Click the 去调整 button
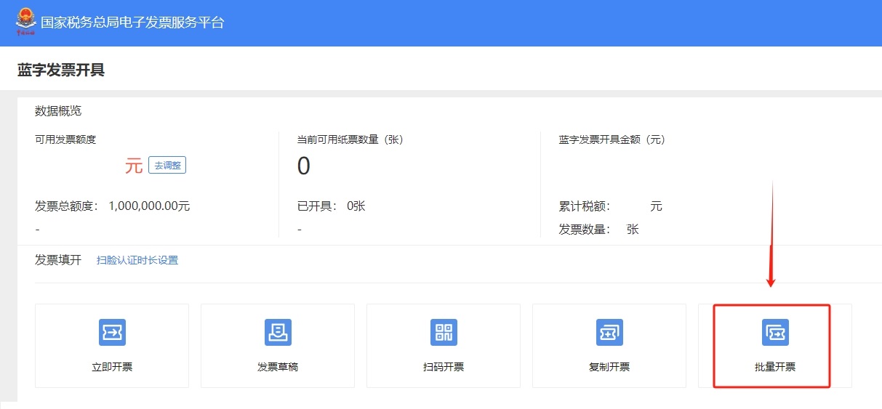 [x=167, y=166]
